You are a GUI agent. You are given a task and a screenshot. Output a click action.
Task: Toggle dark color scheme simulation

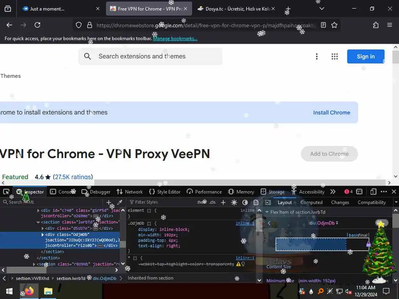tap(245, 202)
